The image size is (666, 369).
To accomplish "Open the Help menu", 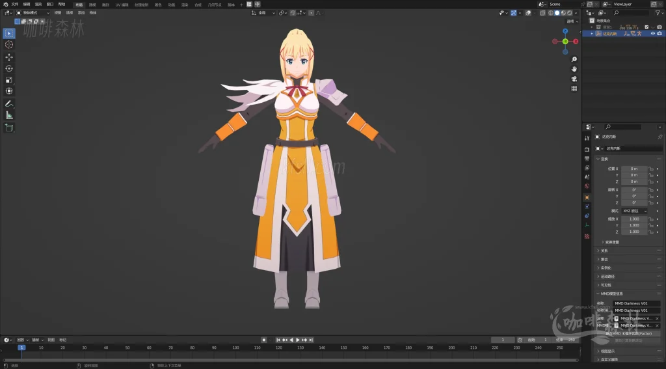I will tap(62, 5).
